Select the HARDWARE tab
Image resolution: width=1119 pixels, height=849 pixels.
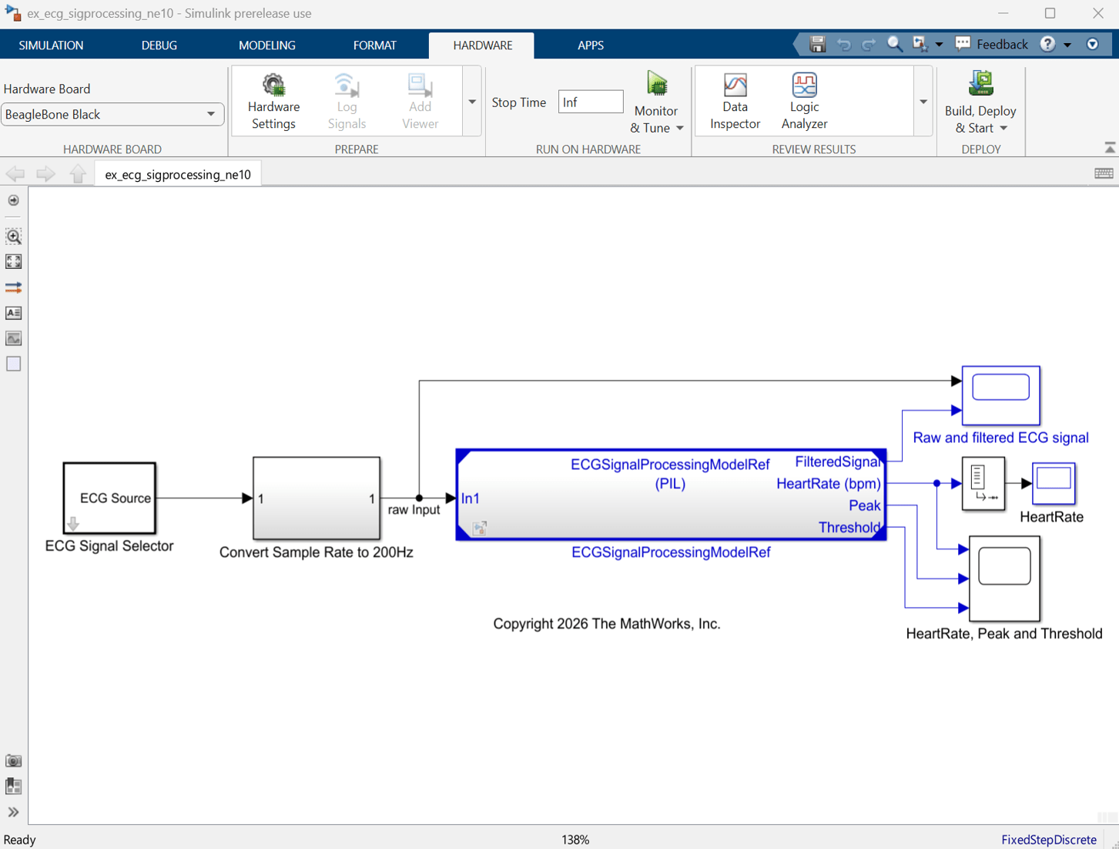coord(482,45)
